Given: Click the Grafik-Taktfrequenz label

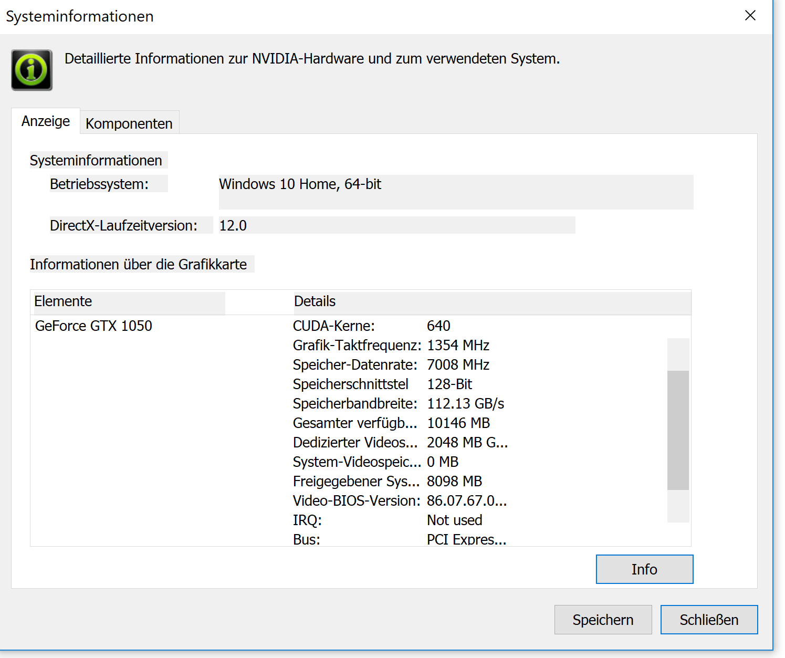Looking at the screenshot, I should (357, 346).
